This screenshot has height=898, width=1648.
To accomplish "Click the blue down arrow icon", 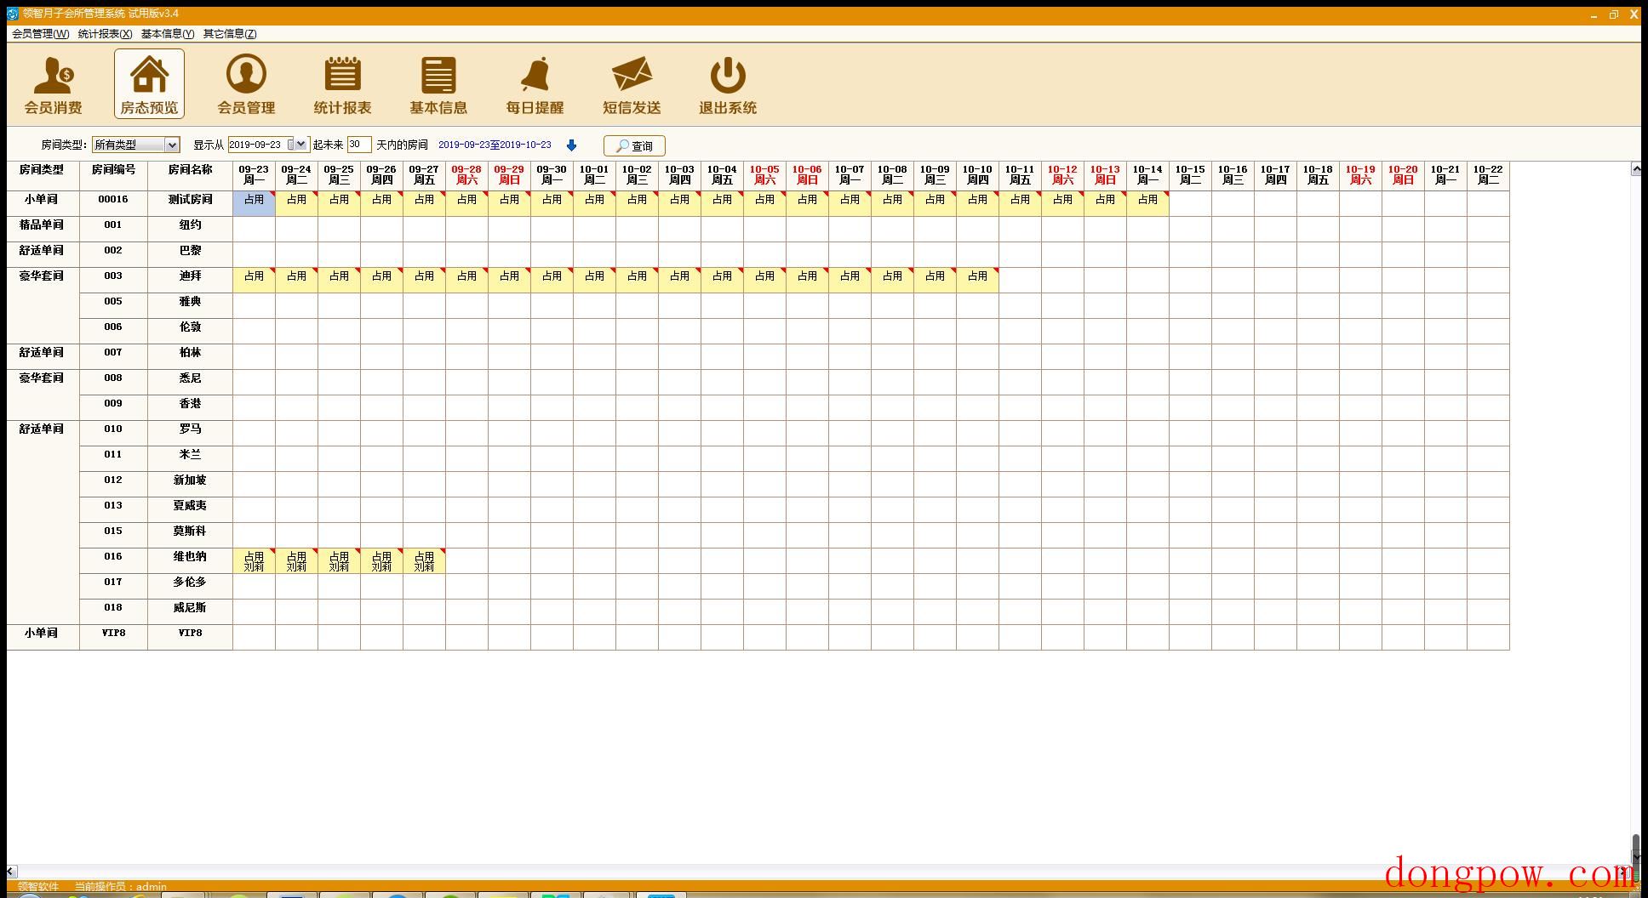I will [571, 145].
